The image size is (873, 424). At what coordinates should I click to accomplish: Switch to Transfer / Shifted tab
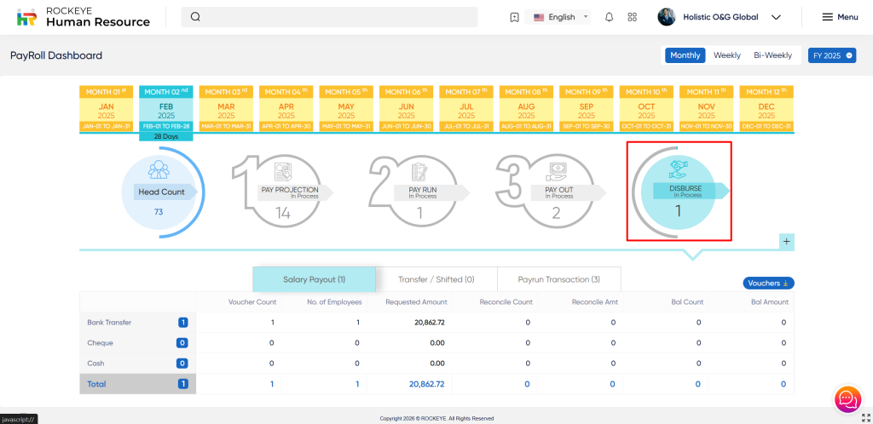point(436,279)
